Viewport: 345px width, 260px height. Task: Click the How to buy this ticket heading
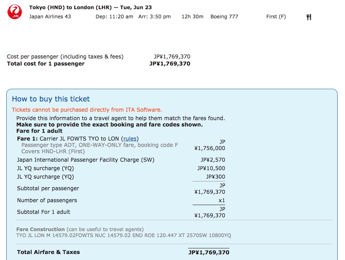coord(51,99)
